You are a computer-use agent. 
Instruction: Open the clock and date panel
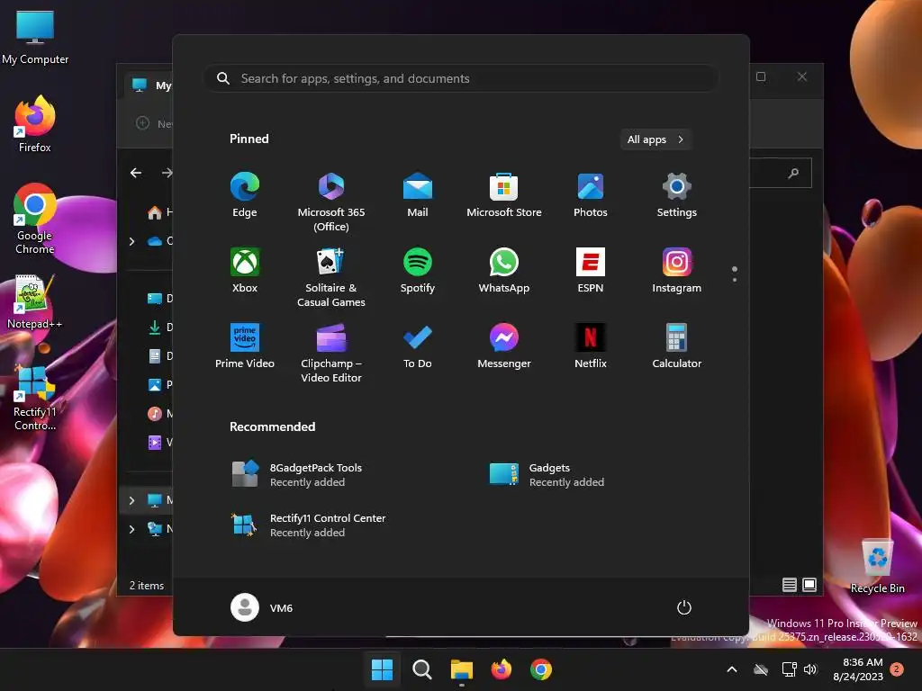(x=858, y=669)
